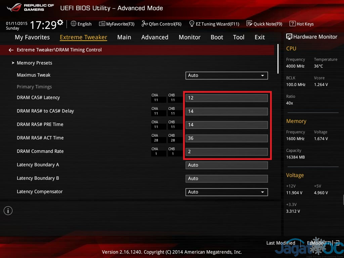Open Quick Note(F9)
Viewport: 344px width, 258px height.
[x=264, y=24]
